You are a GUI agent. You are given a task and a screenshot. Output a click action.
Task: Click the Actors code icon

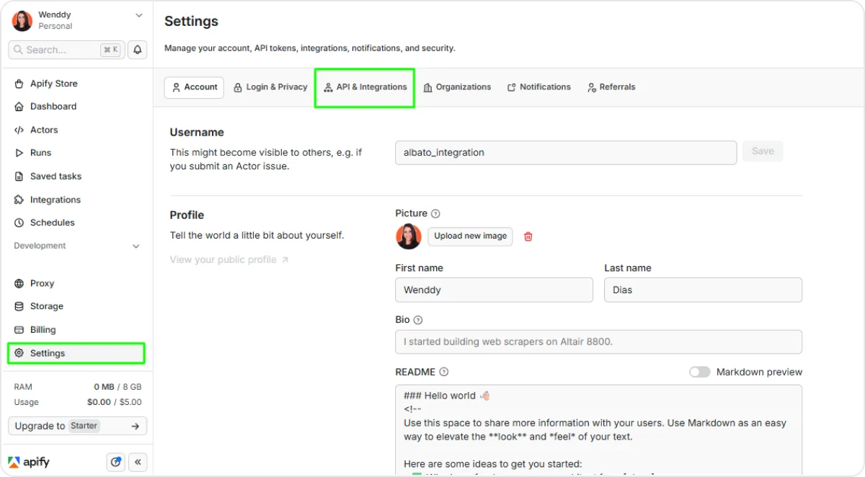19,130
